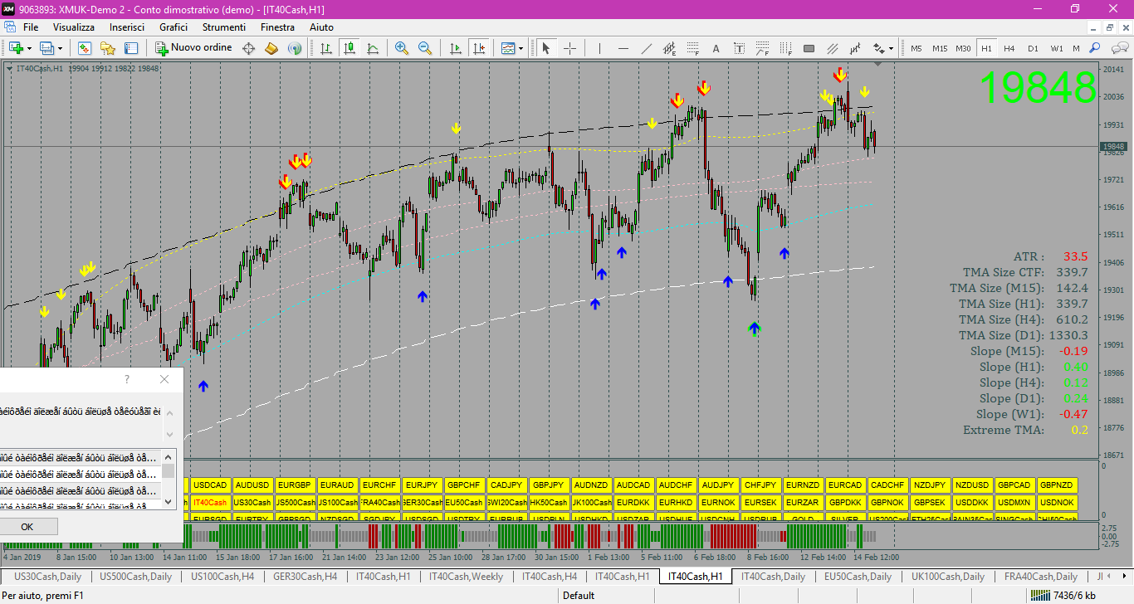Switch to the EU50Cash,Daily chart tab
The height and width of the screenshot is (604, 1134).
coord(858,576)
